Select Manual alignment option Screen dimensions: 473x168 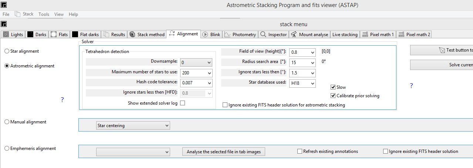25,122
